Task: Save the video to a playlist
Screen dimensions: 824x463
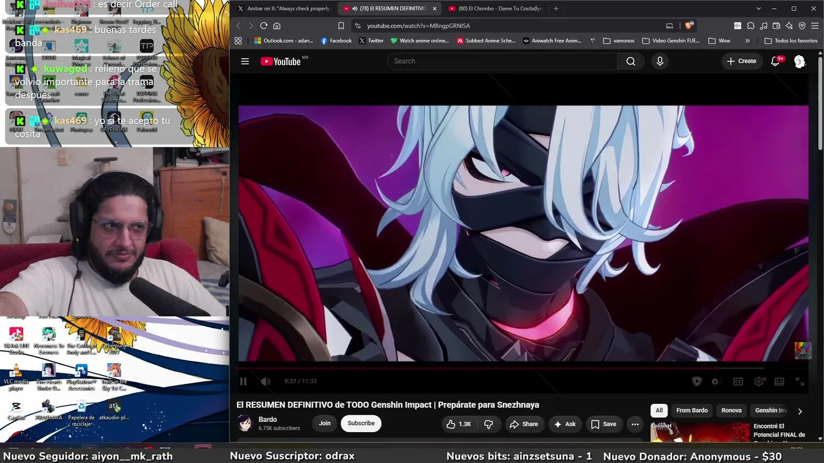Action: (x=603, y=424)
